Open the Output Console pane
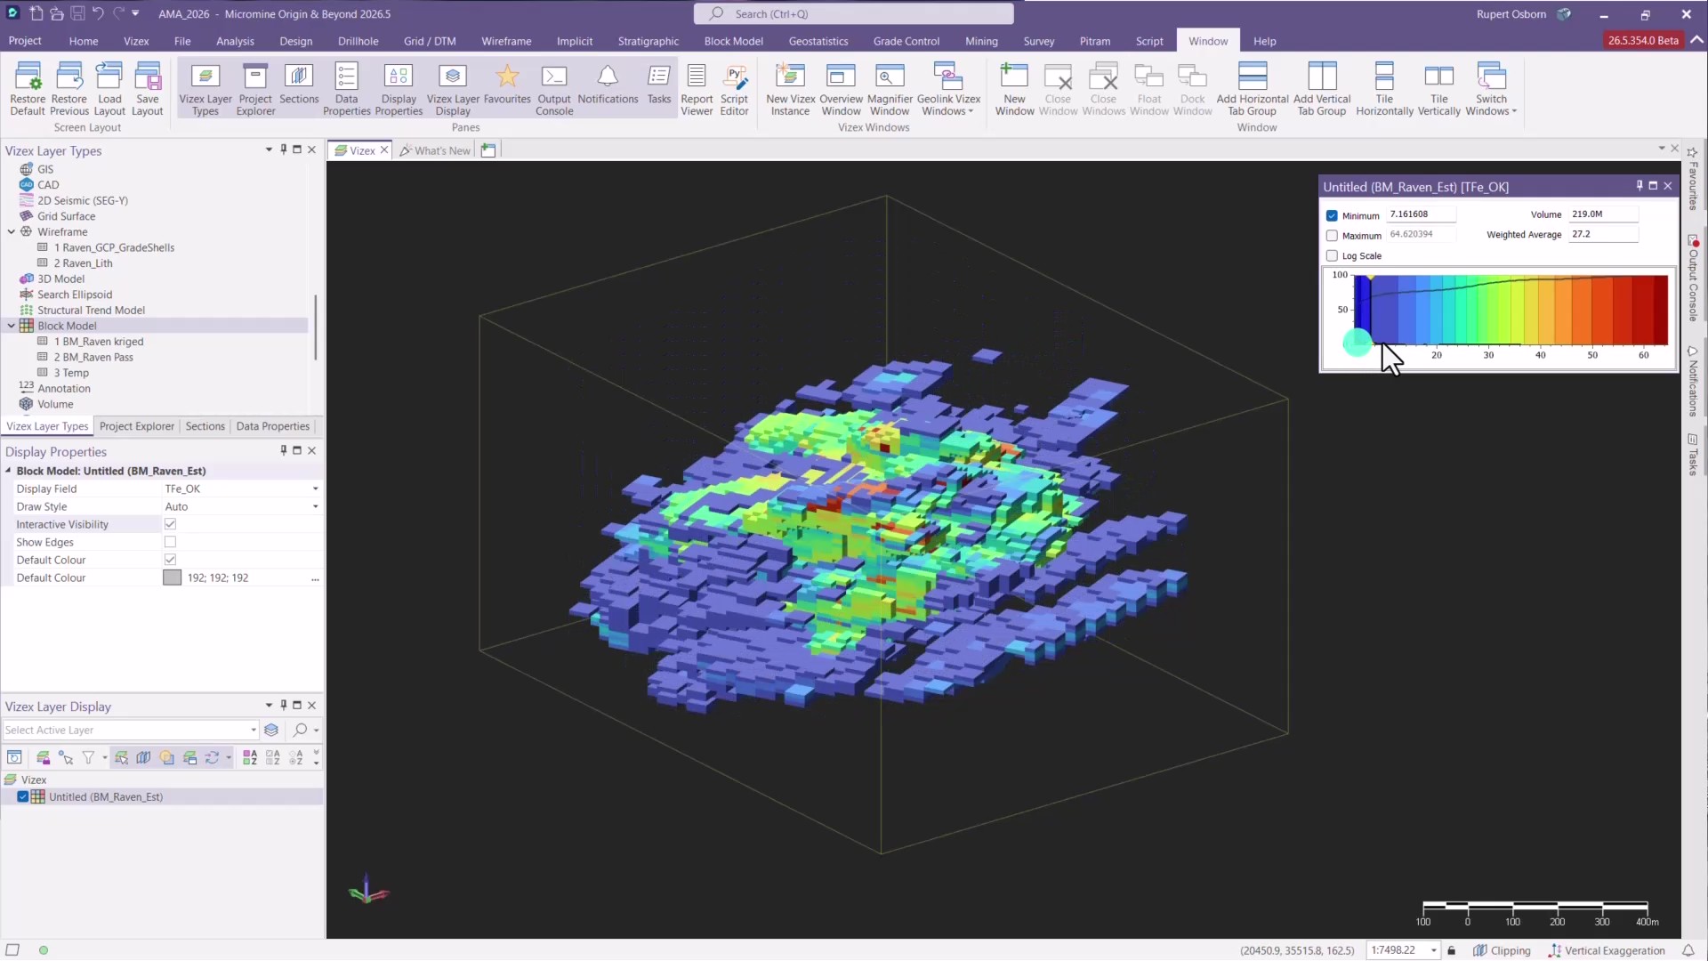The image size is (1708, 961). (x=554, y=88)
